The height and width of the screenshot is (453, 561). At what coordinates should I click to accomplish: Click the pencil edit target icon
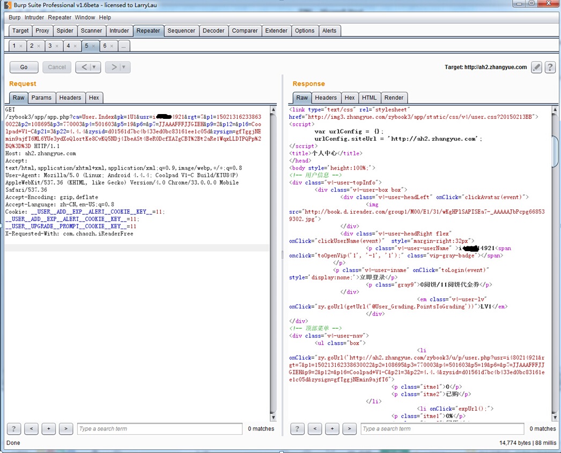[x=536, y=67]
